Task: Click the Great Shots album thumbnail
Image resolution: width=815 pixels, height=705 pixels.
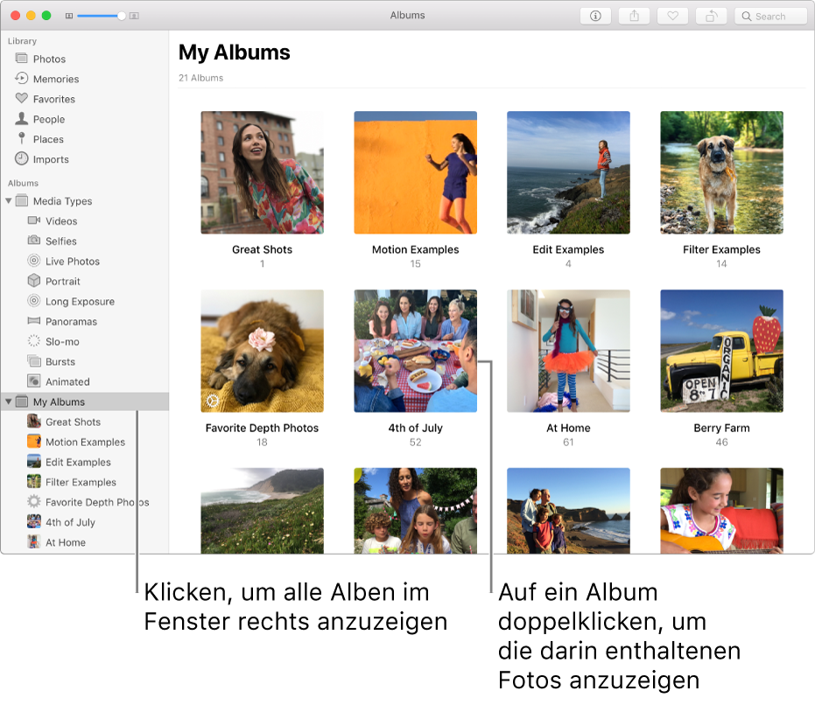Action: [262, 172]
